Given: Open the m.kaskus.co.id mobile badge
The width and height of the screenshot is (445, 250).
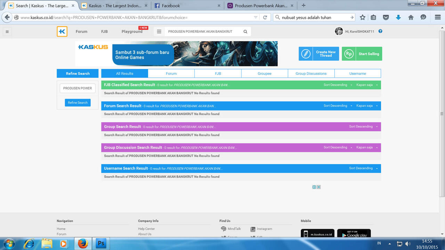Looking at the screenshot, I should point(317,233).
